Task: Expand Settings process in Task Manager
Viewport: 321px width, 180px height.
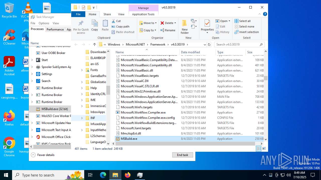Action: [32, 74]
